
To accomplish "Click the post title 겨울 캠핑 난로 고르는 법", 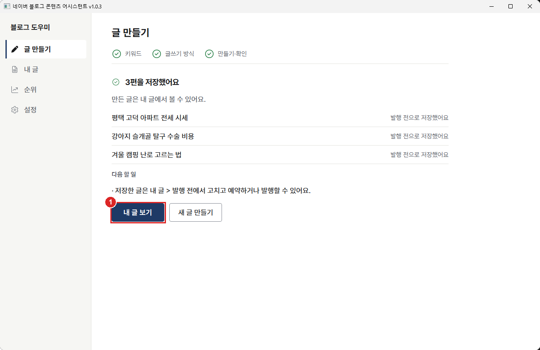I will 147,155.
